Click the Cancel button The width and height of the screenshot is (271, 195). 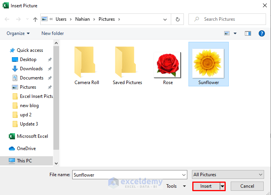click(247, 186)
